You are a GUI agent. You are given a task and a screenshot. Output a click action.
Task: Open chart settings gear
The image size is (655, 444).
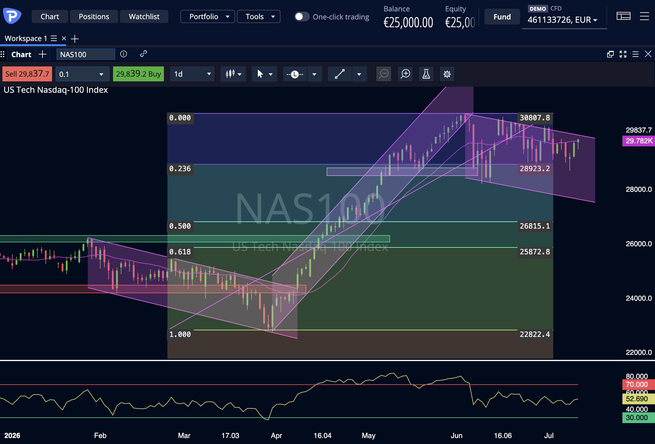point(447,74)
